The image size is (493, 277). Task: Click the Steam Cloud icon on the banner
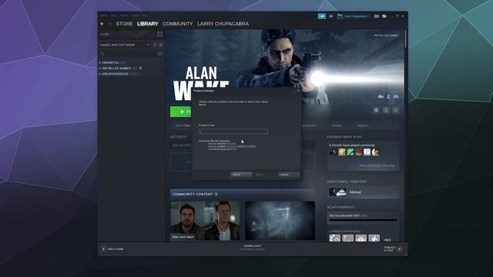pyautogui.click(x=381, y=96)
